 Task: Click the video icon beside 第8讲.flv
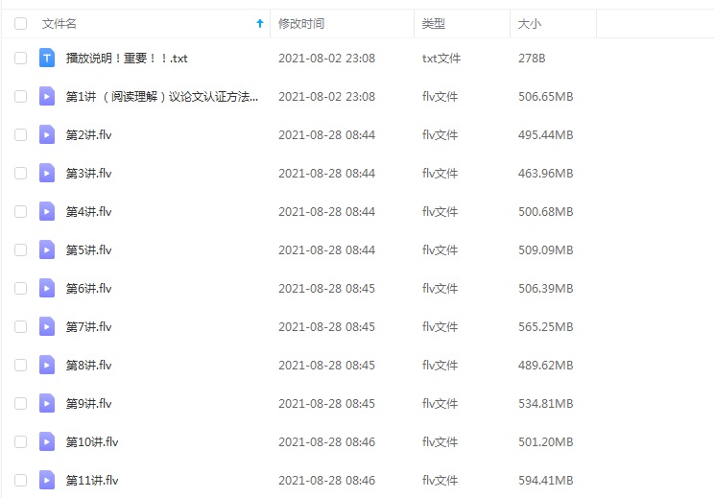click(x=47, y=366)
